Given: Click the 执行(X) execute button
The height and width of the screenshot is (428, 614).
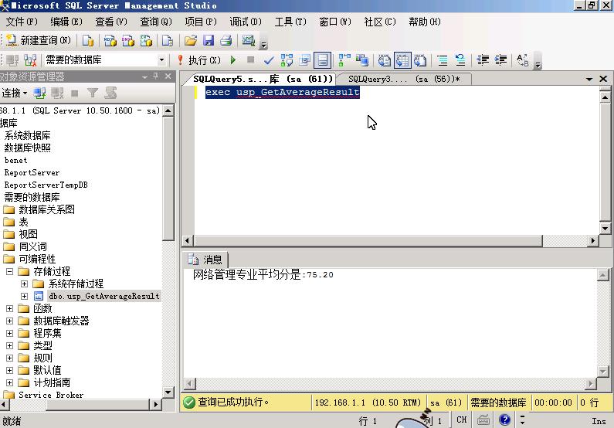Looking at the screenshot, I should [199, 60].
